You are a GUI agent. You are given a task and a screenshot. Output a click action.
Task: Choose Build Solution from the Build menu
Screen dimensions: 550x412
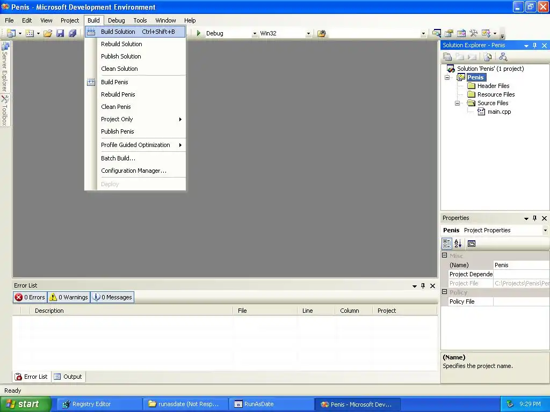tap(135, 32)
